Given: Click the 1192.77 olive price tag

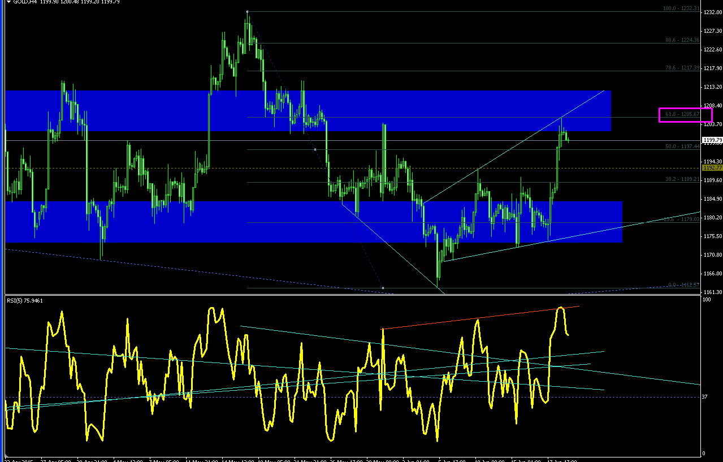Looking at the screenshot, I should click(x=712, y=168).
